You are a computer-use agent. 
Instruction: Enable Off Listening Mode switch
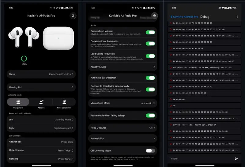(150, 150)
